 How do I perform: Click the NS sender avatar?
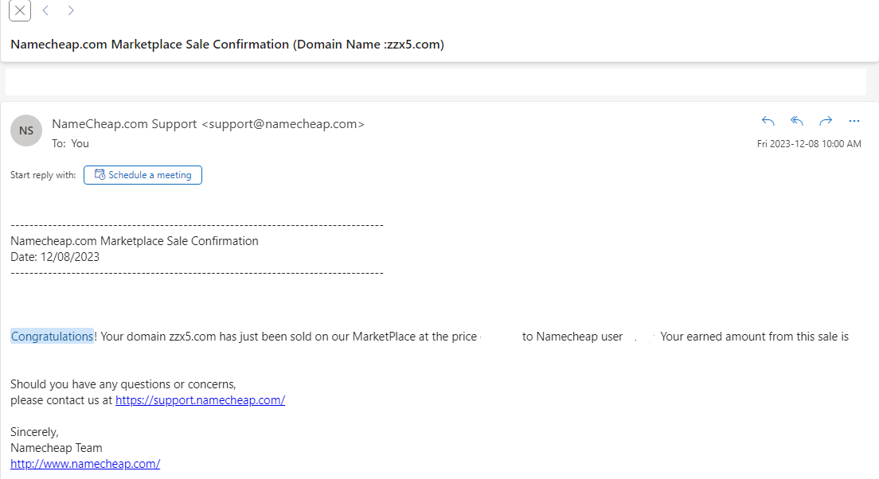click(26, 130)
